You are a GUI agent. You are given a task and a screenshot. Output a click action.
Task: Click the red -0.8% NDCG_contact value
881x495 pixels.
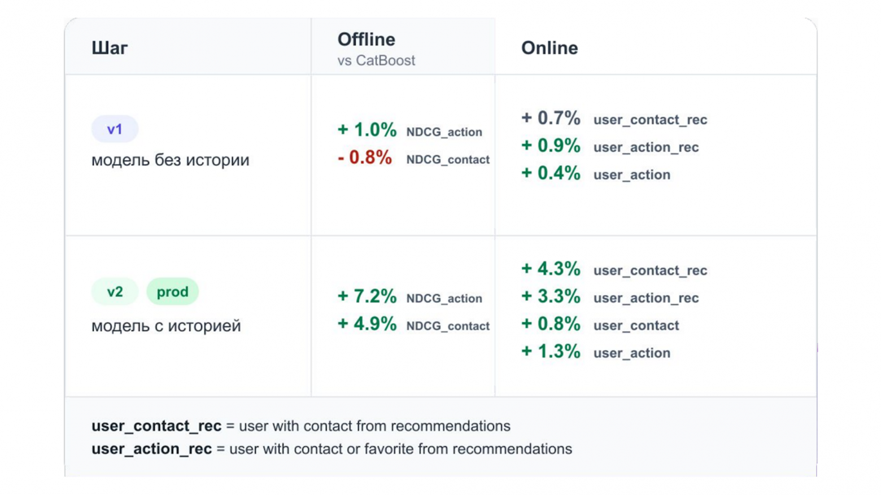pyautogui.click(x=365, y=157)
